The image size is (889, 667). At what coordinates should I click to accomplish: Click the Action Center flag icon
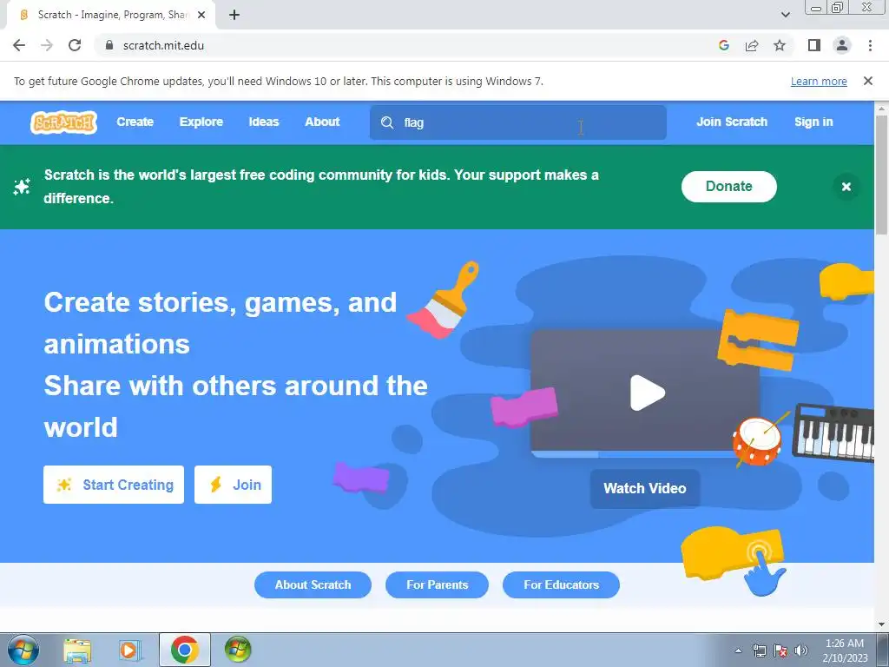780,650
